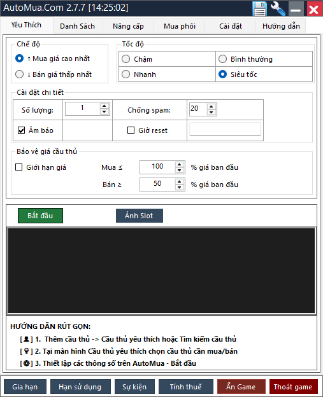Screen dimensions: 323x397
Task: Show the Hướng dẫn tab
Action: coord(281,26)
